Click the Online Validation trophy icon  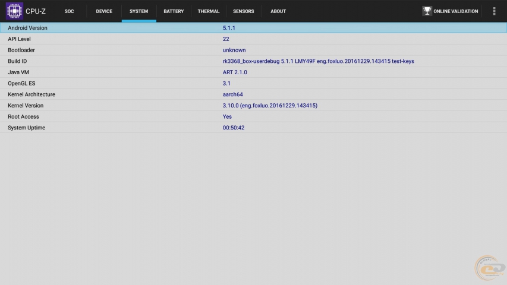pyautogui.click(x=427, y=11)
